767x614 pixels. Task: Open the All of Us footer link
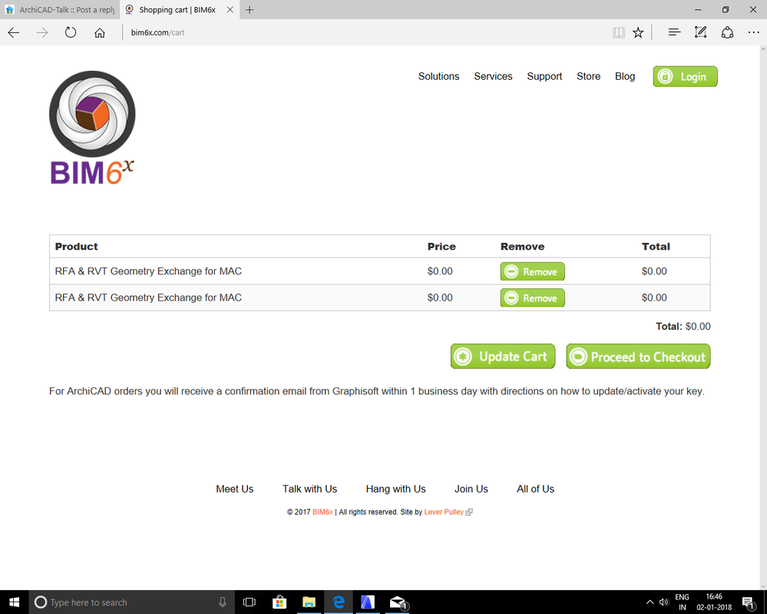click(535, 489)
